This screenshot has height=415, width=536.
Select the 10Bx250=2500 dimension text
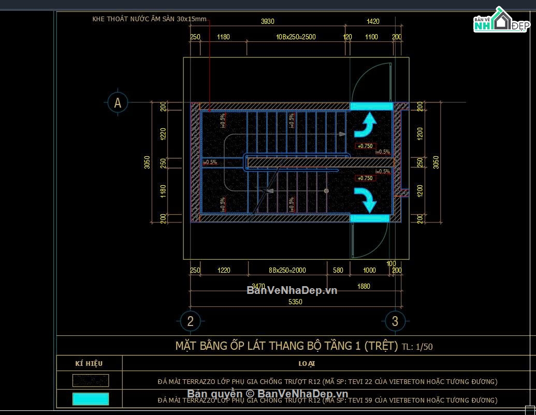pos(296,37)
